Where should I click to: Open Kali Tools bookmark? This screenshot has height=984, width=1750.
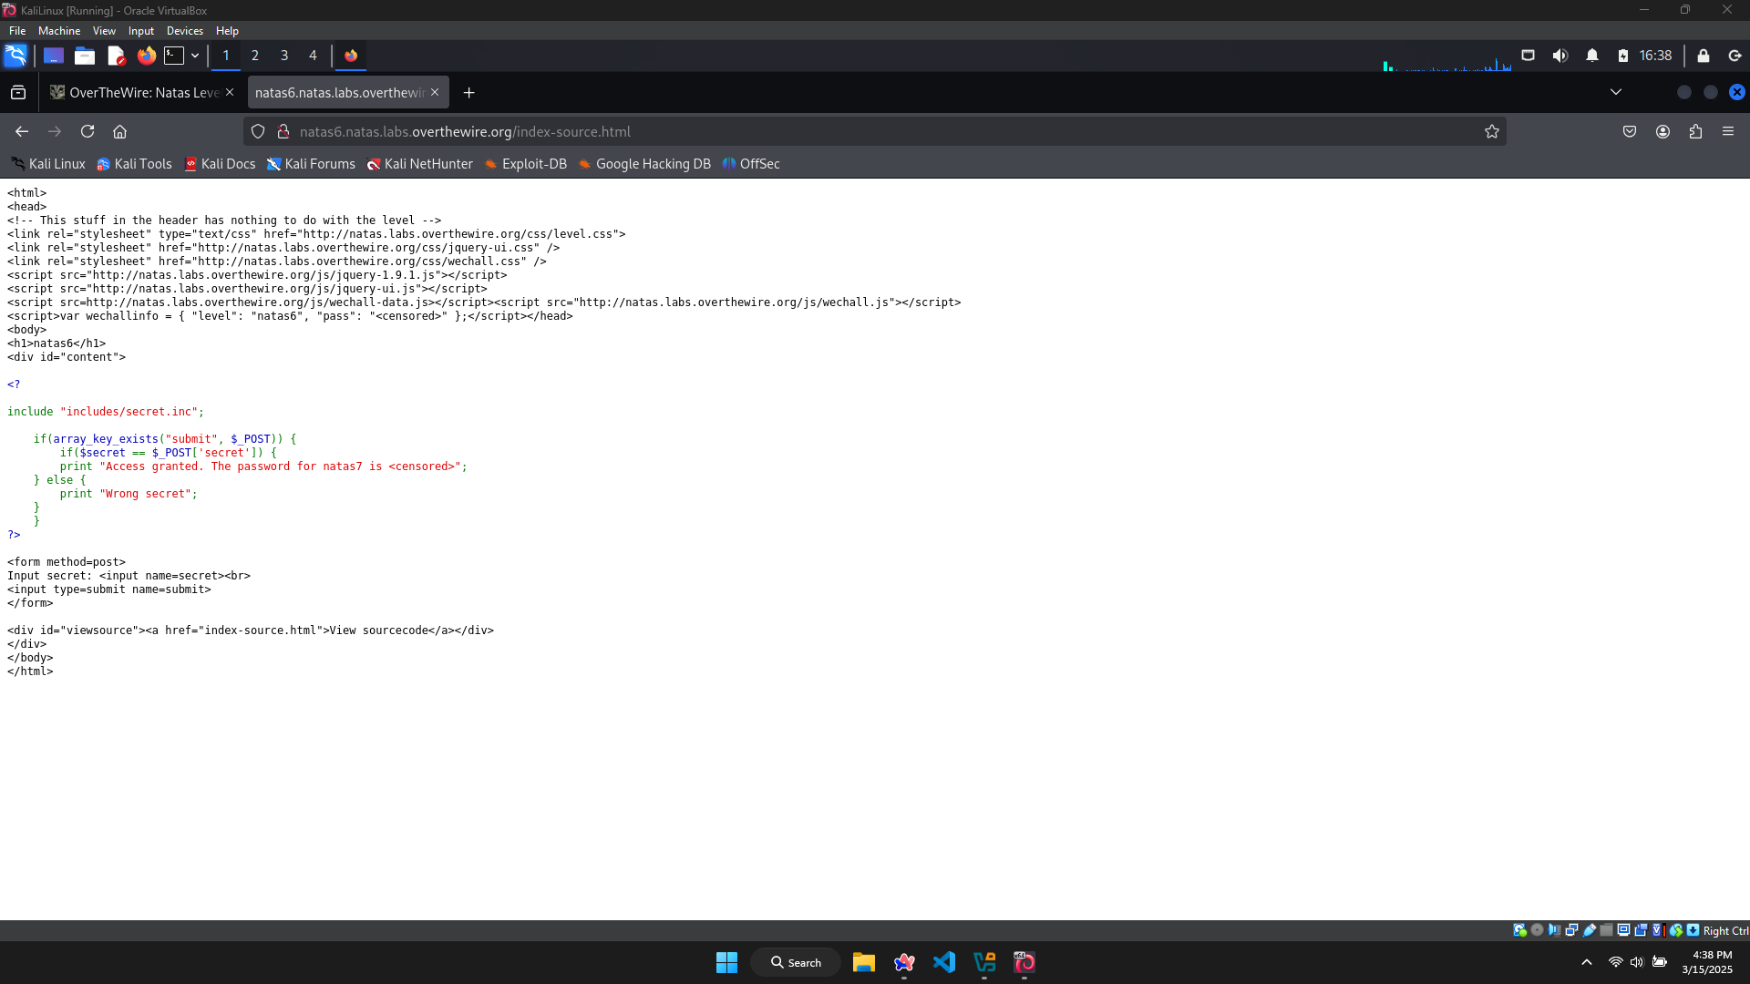[134, 164]
